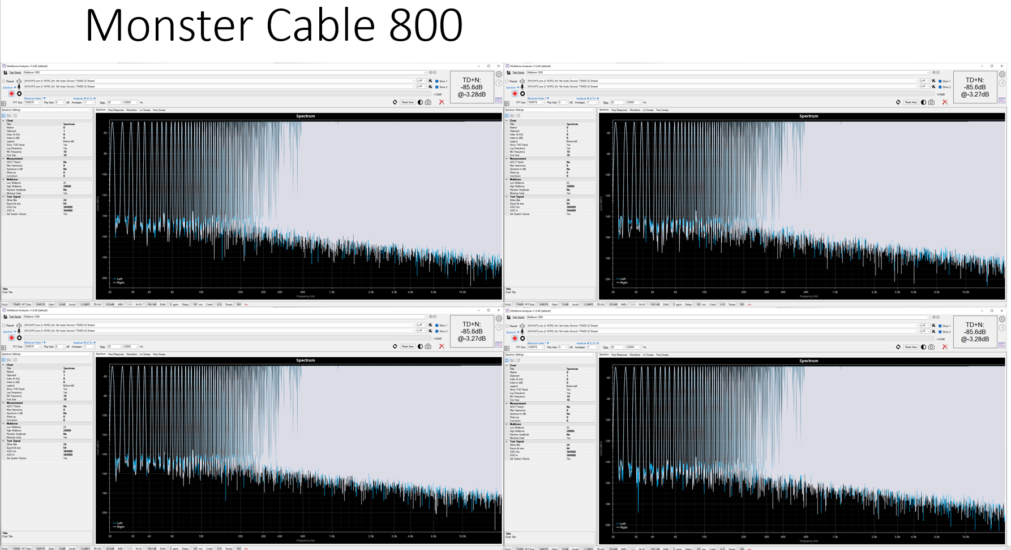1011x550 pixels.
Task: Open Spectrum Settings dropdown in top-left window
Action: pos(47,110)
